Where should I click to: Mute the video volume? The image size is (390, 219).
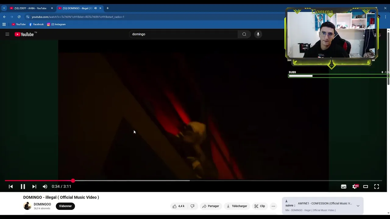click(x=45, y=186)
